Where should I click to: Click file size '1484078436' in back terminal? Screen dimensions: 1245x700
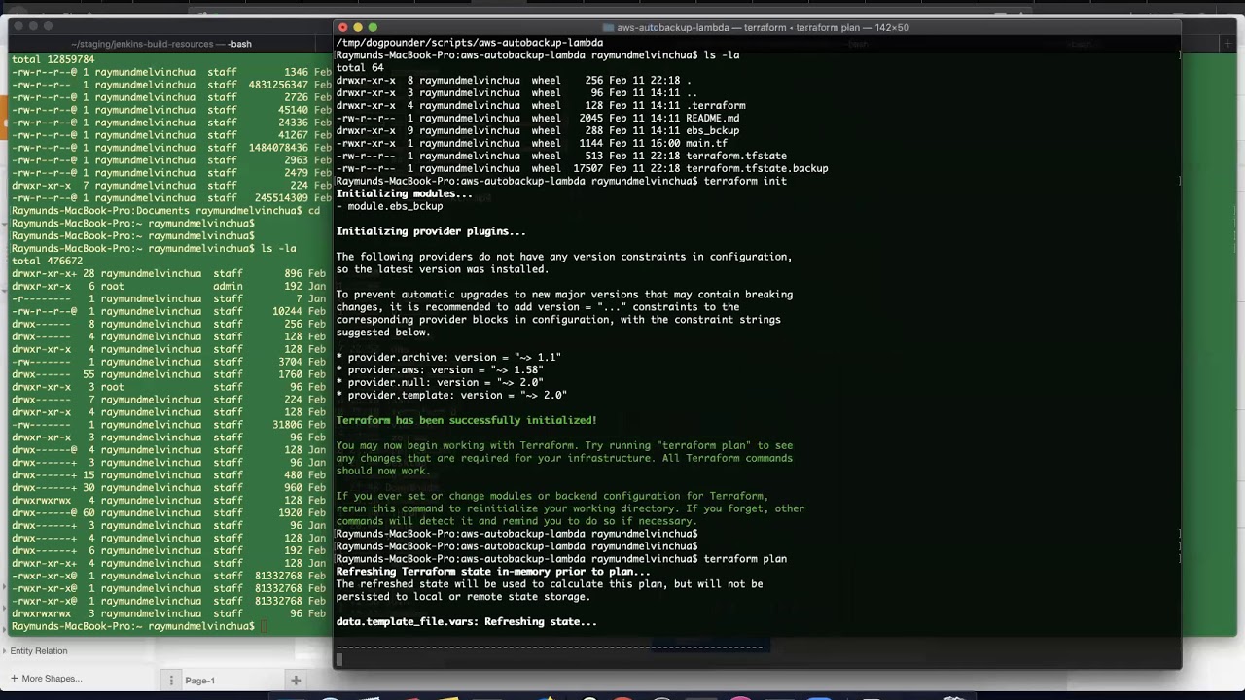click(x=278, y=149)
